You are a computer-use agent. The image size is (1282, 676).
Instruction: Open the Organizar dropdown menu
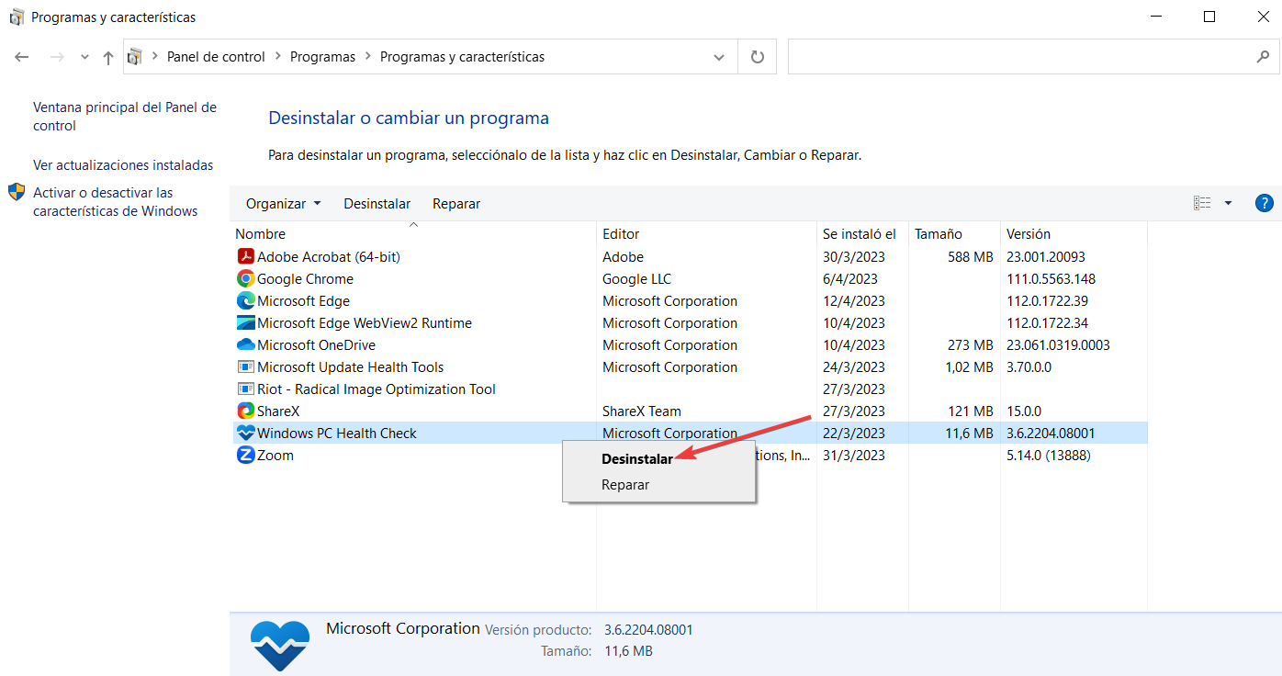tap(284, 203)
